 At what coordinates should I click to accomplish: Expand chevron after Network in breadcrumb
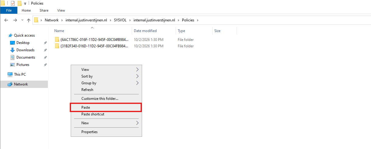click(62, 20)
